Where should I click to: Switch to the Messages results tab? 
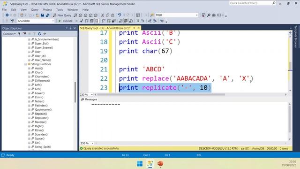[89, 100]
